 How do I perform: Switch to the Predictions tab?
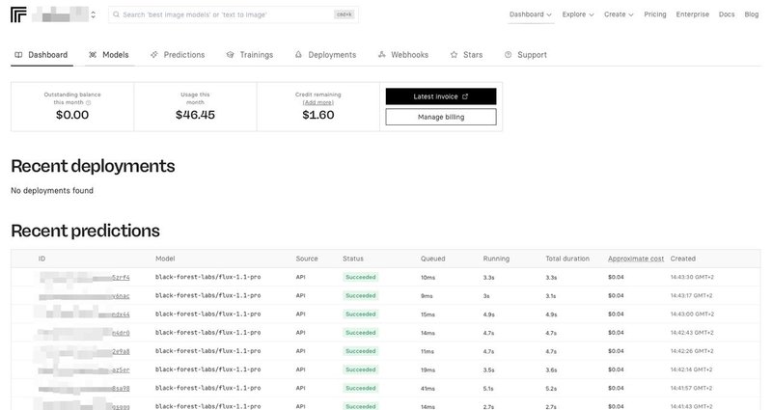tap(178, 55)
